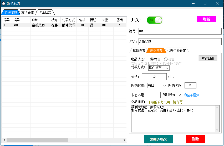This screenshot has height=146, width=224.
Task: Click the magenta 刷新 button
Action: (x=206, y=19)
